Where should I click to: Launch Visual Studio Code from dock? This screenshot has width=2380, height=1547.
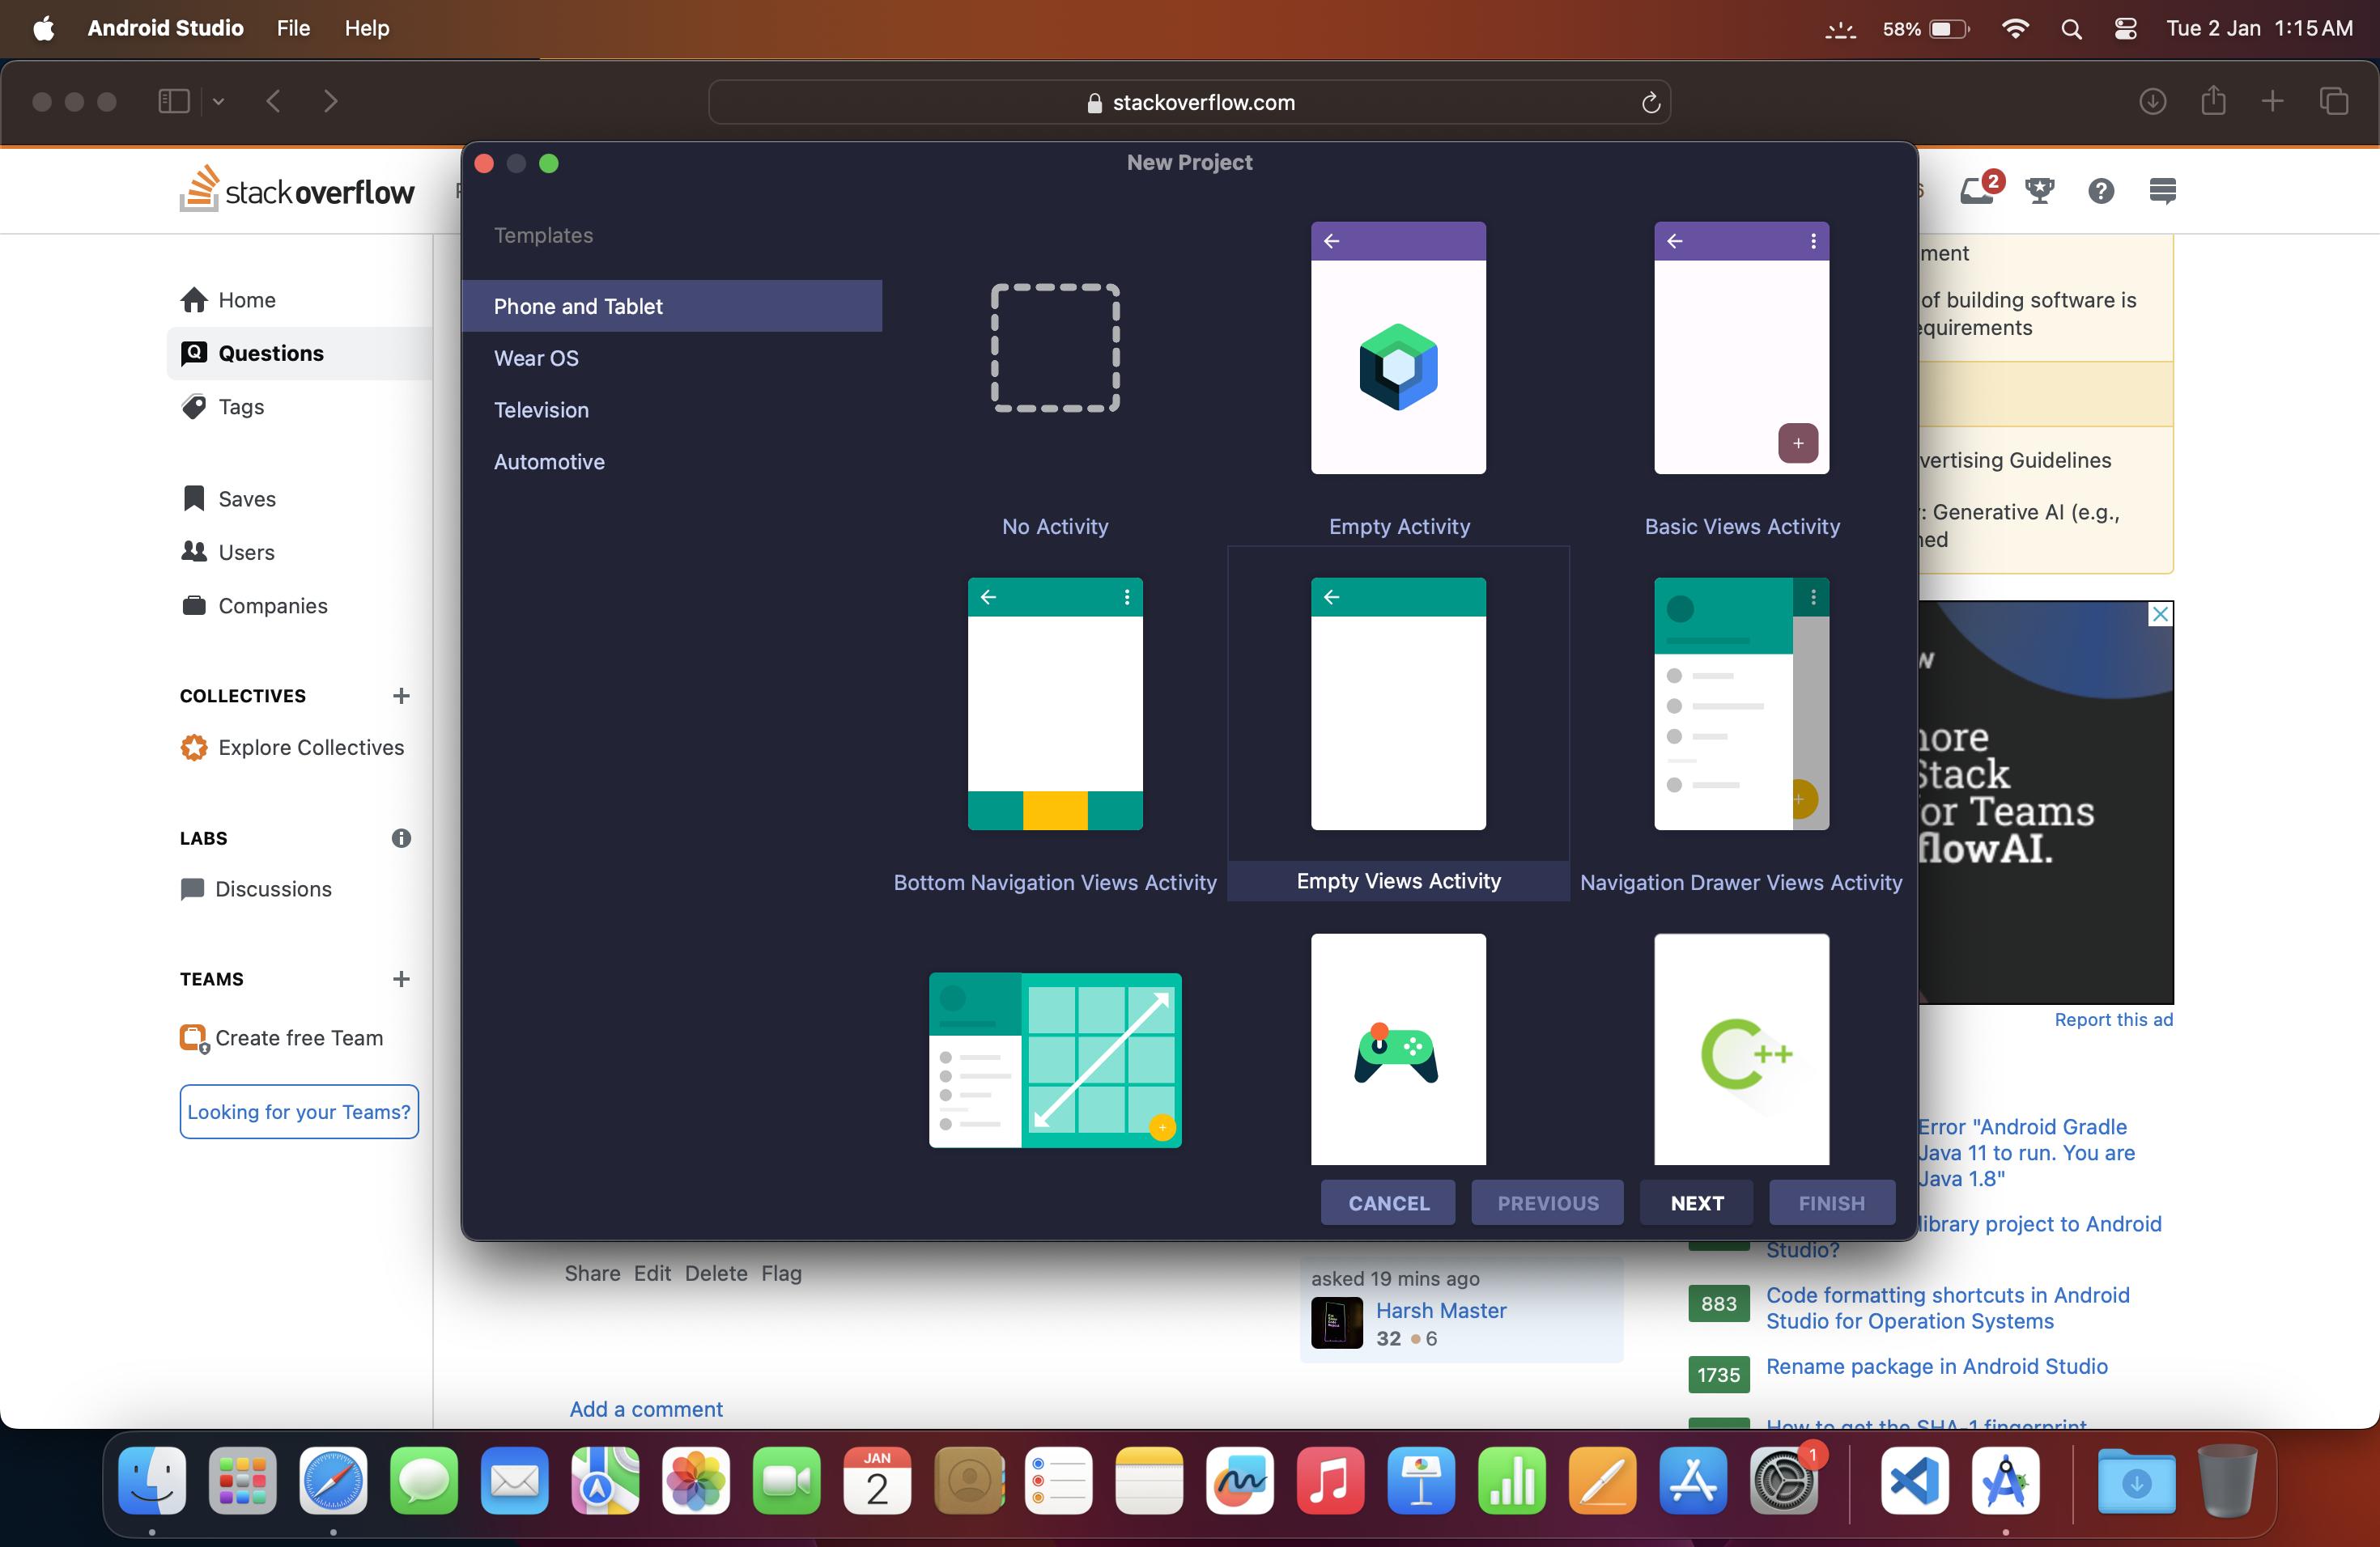click(1914, 1480)
